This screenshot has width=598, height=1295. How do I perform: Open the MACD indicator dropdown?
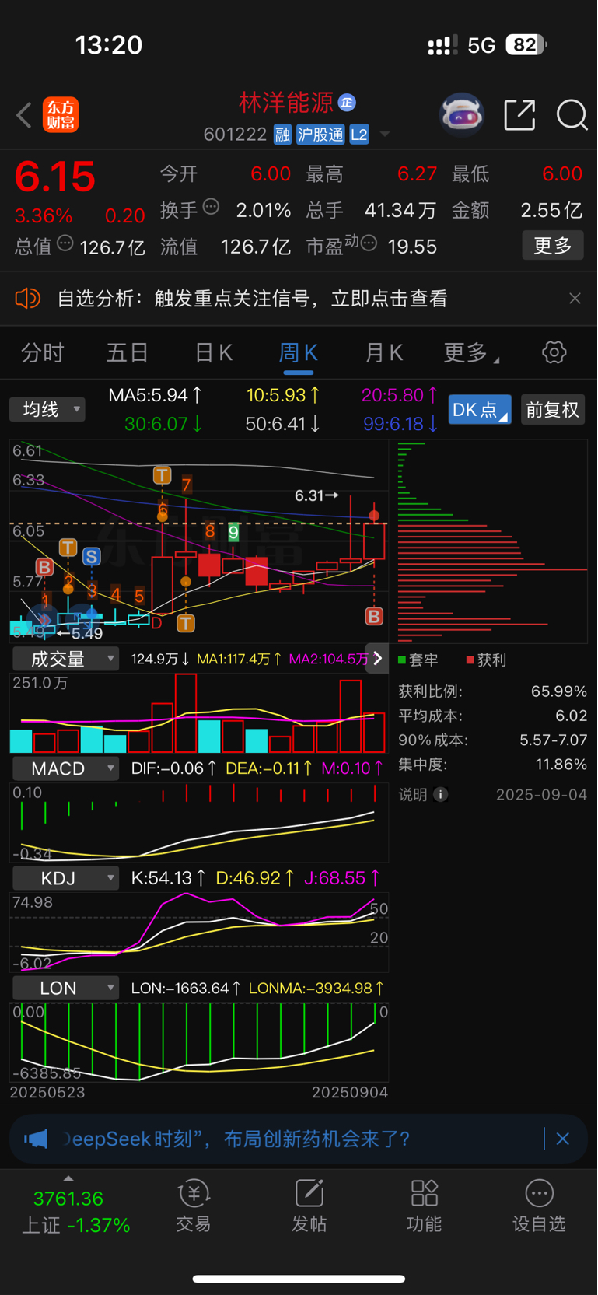click(x=66, y=768)
